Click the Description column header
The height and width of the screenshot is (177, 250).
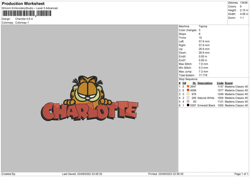click(x=205, y=83)
